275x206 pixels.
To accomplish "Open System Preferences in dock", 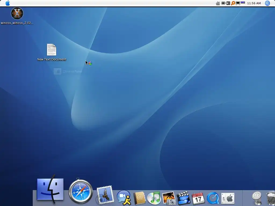I will pyautogui.click(x=228, y=198).
